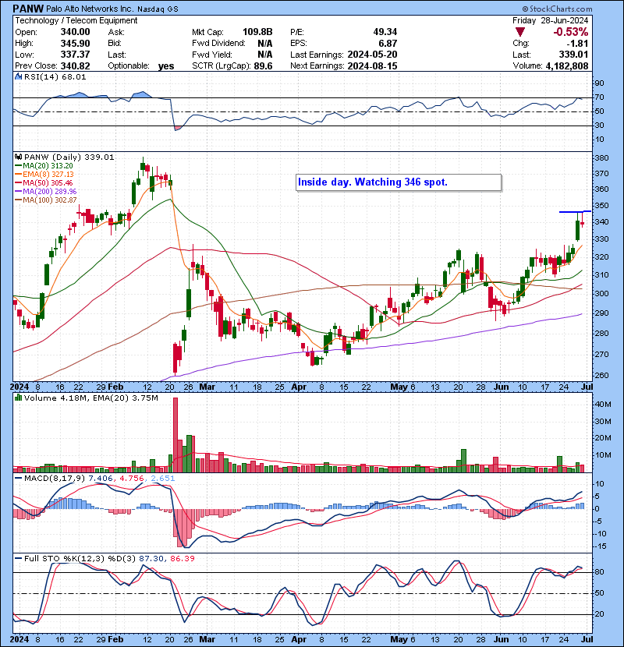Click the stochastic %K value 87.30

pyautogui.click(x=151, y=558)
